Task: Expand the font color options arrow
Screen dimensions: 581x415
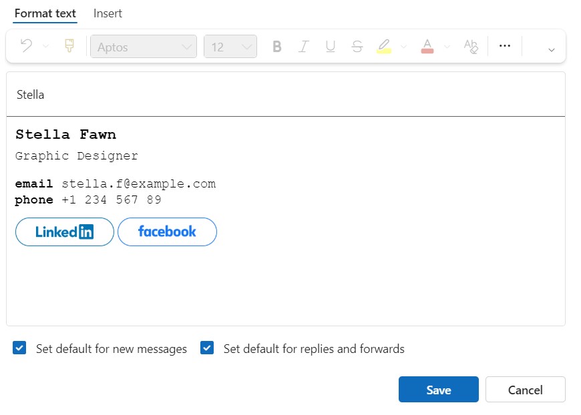Action: [x=447, y=47]
